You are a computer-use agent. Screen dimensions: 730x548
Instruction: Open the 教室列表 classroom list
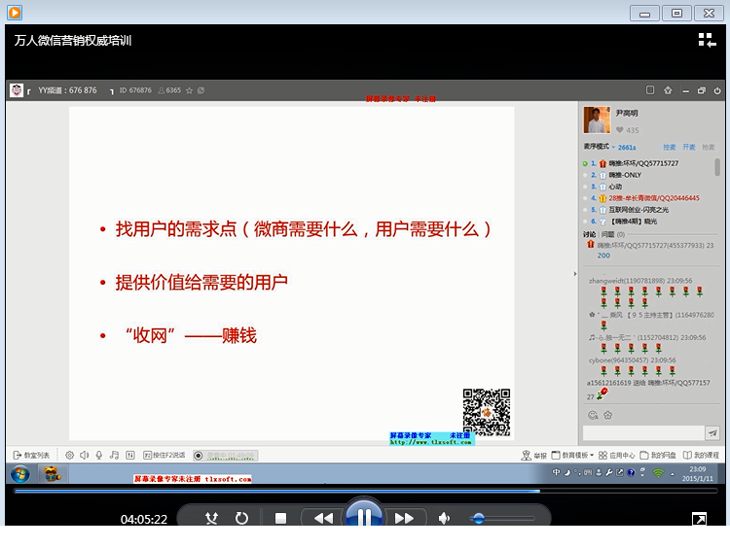click(31, 455)
